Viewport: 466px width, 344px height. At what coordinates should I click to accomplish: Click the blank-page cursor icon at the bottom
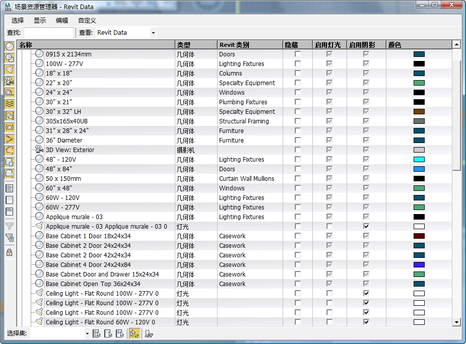tap(108, 333)
